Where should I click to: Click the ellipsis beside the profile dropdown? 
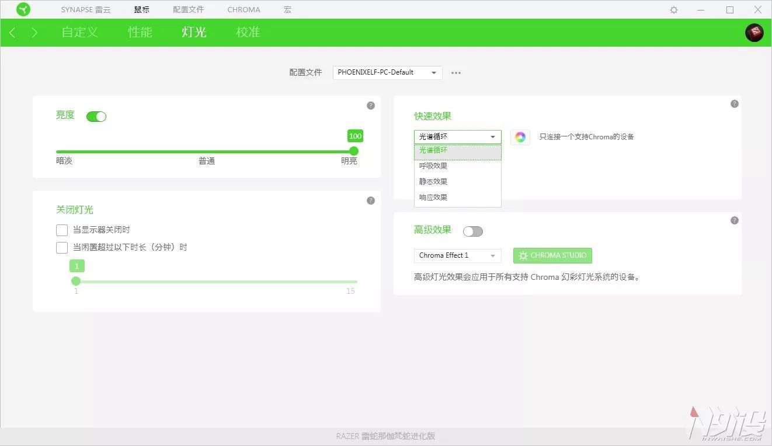coord(456,72)
